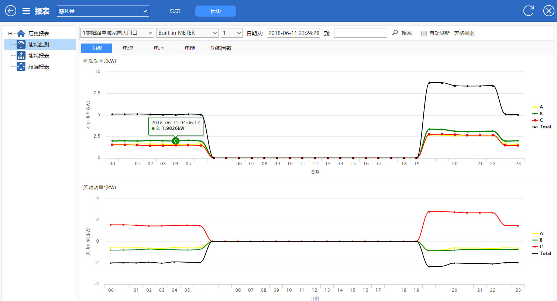
Task: Open the 总览 overview view
Action: pos(175,11)
